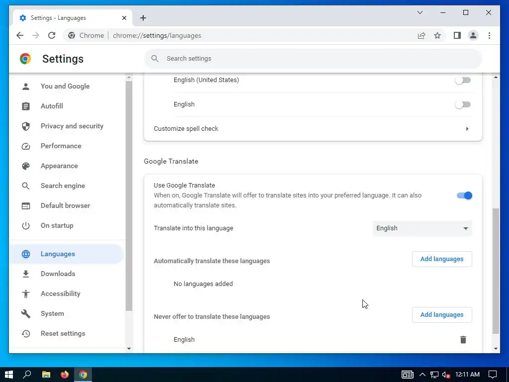Go to Autofill section
The width and height of the screenshot is (509, 382).
(52, 106)
